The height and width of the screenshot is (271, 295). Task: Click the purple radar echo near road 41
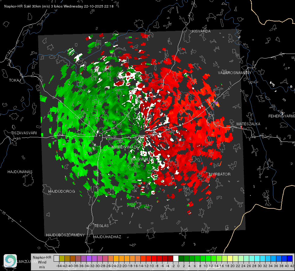pyautogui.click(x=216, y=103)
